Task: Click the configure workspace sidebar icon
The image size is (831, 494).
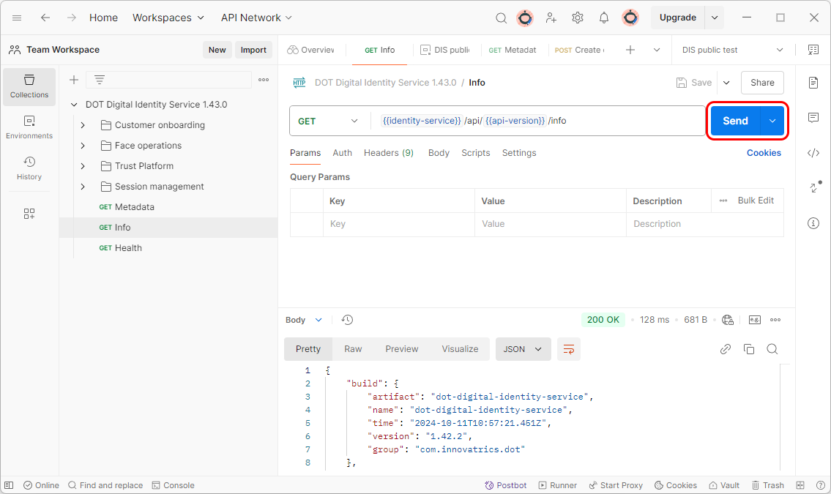Action: click(x=29, y=214)
